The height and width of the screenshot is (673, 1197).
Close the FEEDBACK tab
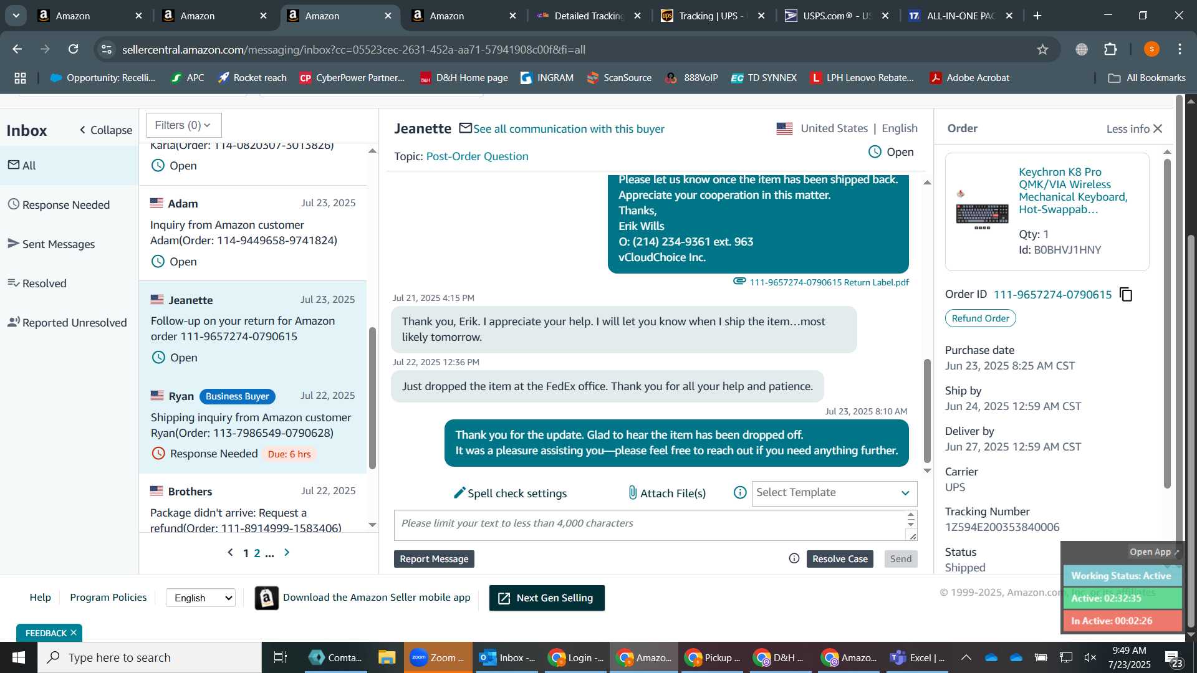pos(74,632)
